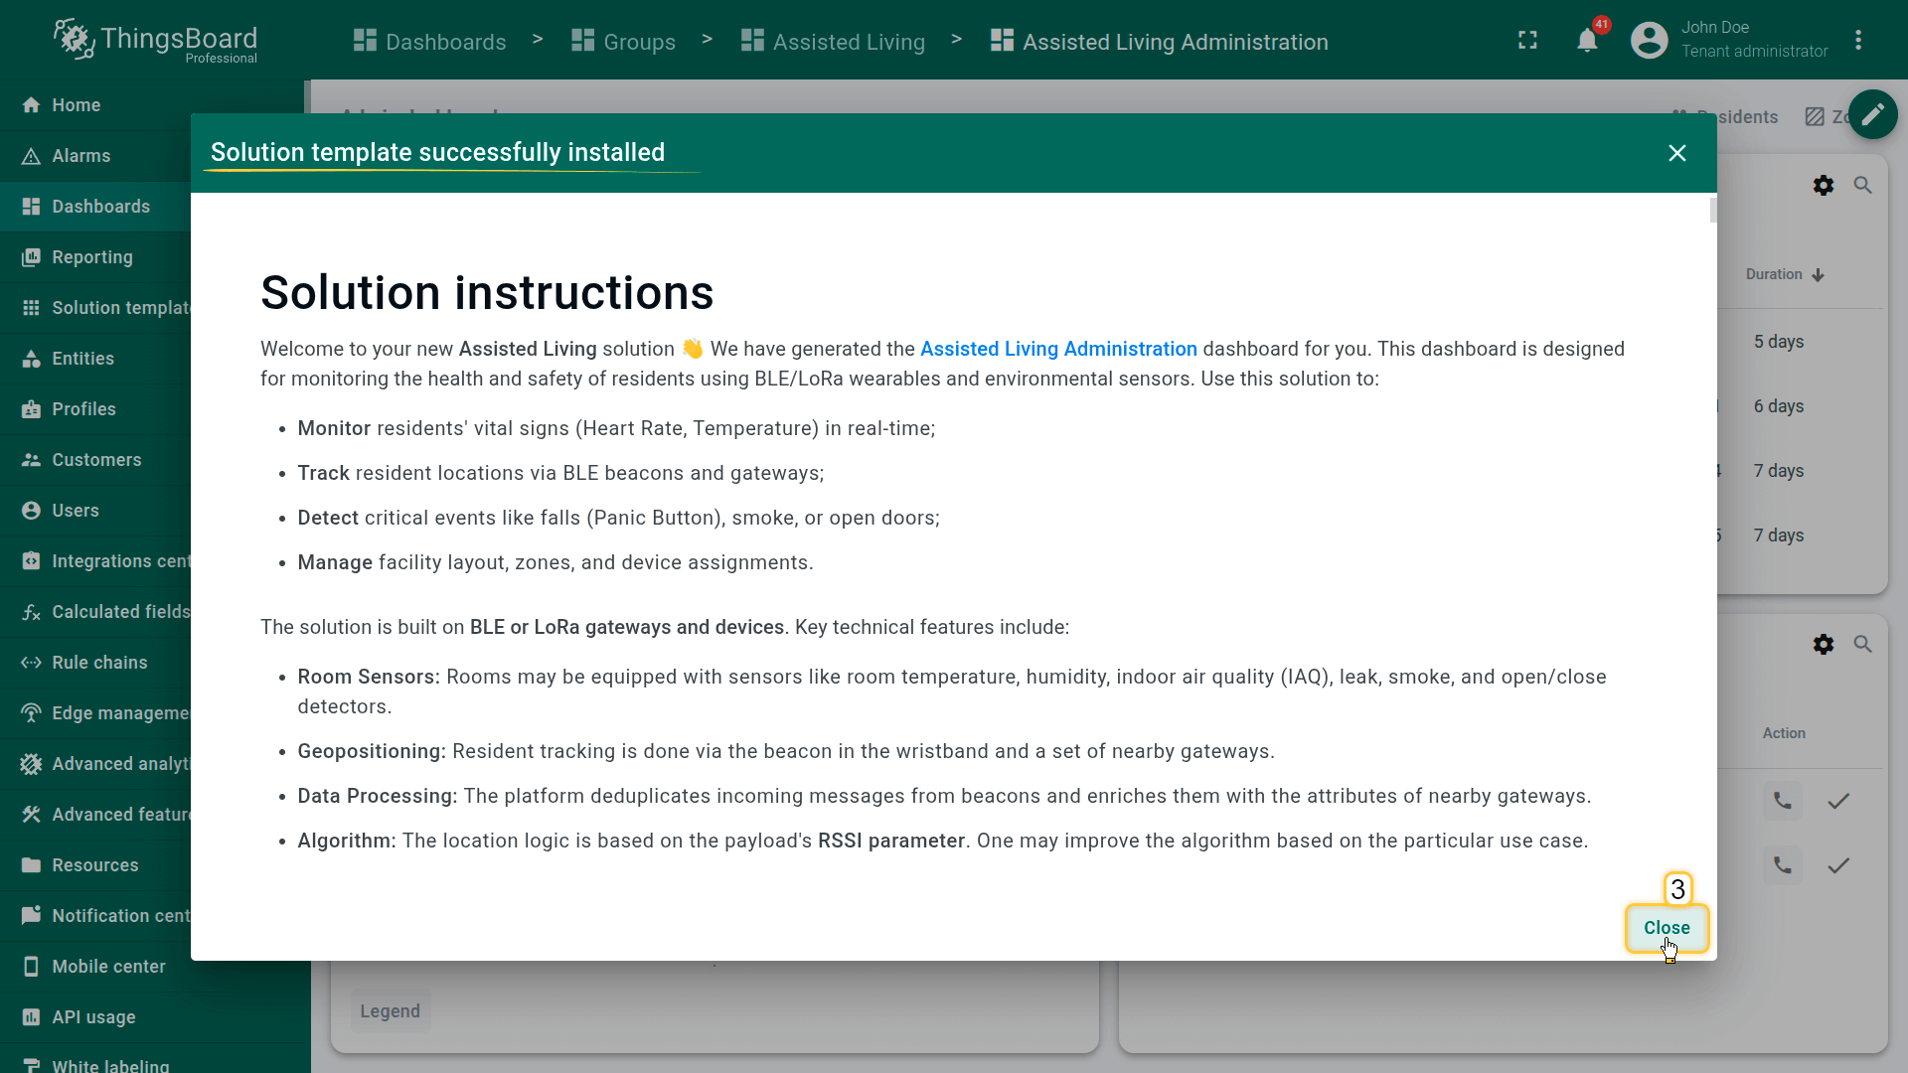The width and height of the screenshot is (1908, 1073).
Task: Go to Alarms in sidebar
Action: tap(80, 156)
